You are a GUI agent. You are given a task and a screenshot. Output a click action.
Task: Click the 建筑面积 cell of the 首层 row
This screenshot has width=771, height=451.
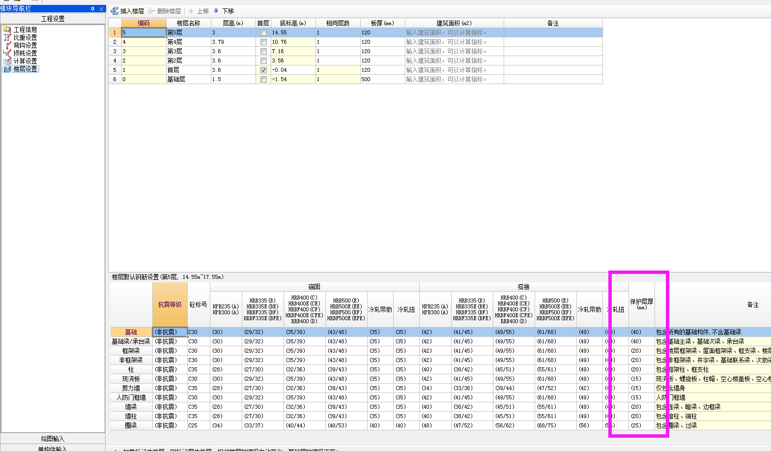tap(455, 70)
